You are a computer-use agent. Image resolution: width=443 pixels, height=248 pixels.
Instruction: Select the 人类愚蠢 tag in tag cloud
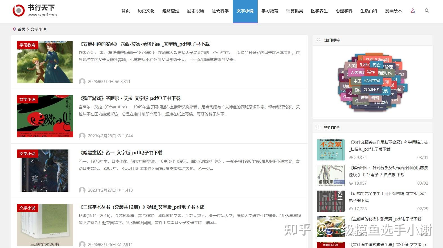coord(357,72)
